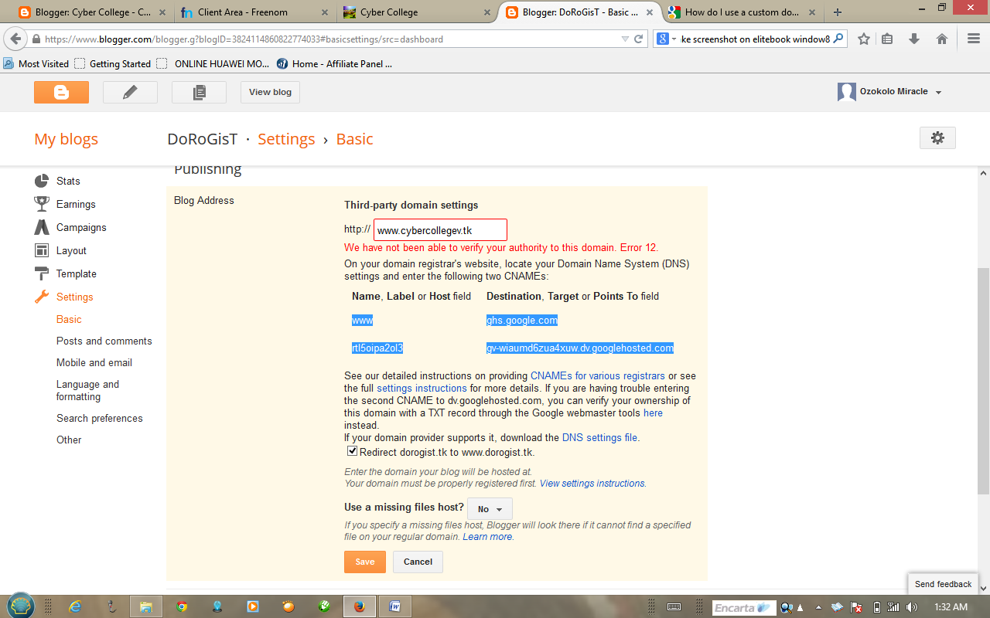
Task: Switch to Word from the taskbar
Action: (x=394, y=606)
